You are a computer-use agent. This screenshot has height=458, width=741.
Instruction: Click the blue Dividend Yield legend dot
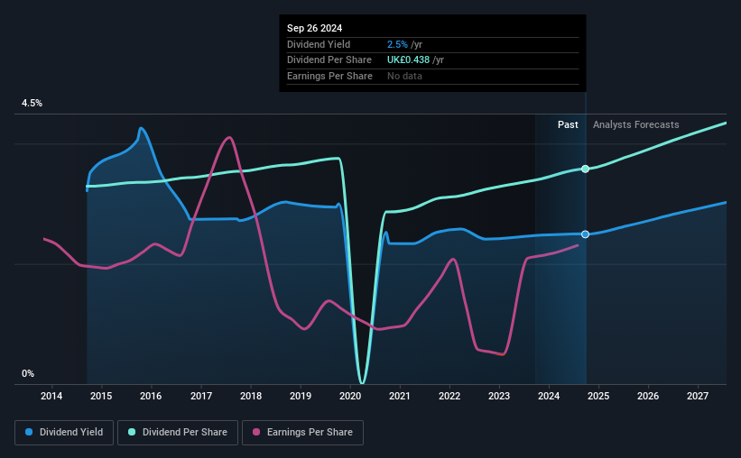point(29,432)
